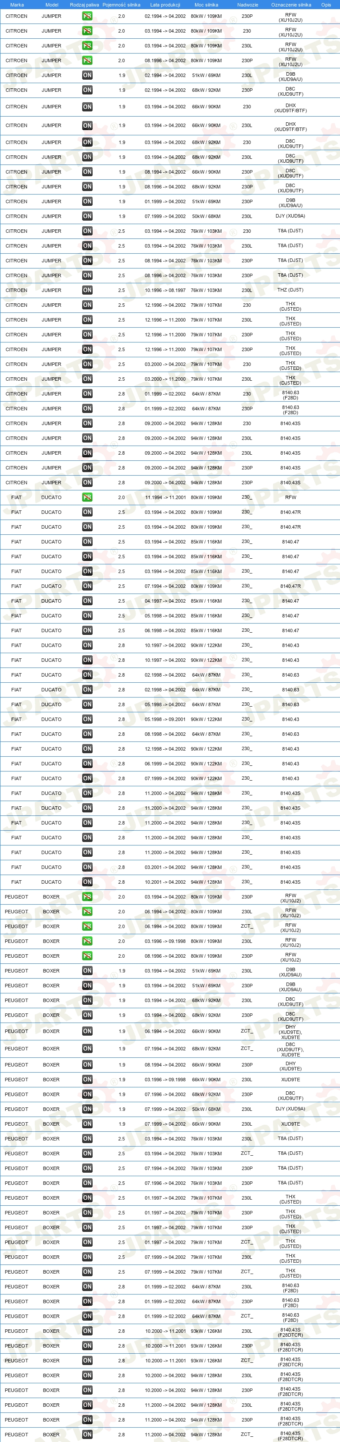
Task: Click the Pojemność silnika column header
Action: tap(121, 4)
